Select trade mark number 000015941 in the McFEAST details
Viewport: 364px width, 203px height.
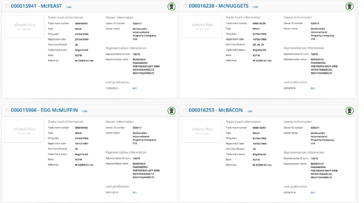click(x=81, y=23)
